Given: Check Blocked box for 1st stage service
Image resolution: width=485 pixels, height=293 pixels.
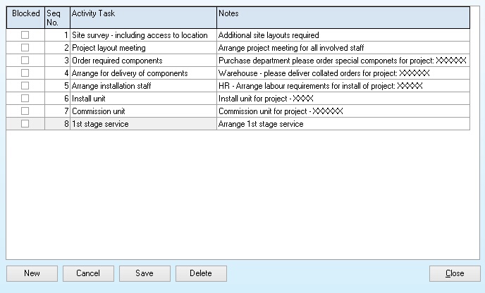Looking at the screenshot, I should click(x=25, y=124).
